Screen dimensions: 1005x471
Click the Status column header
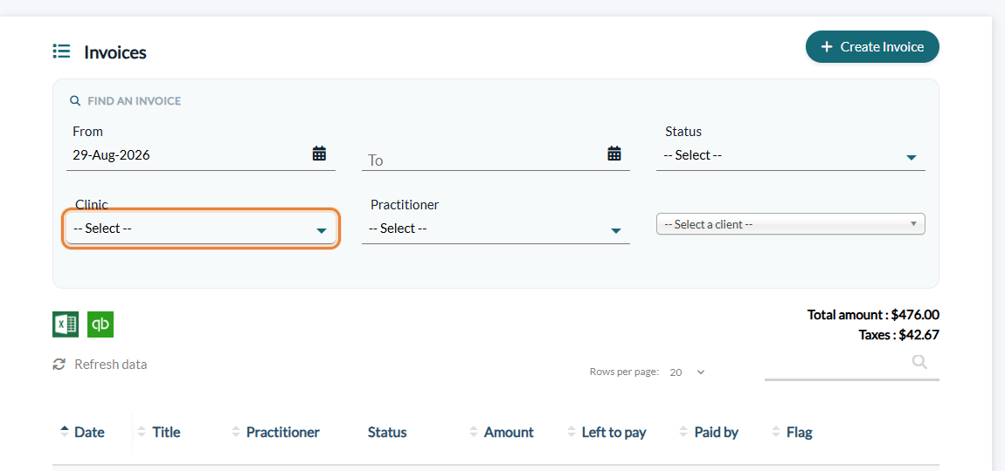(x=387, y=432)
